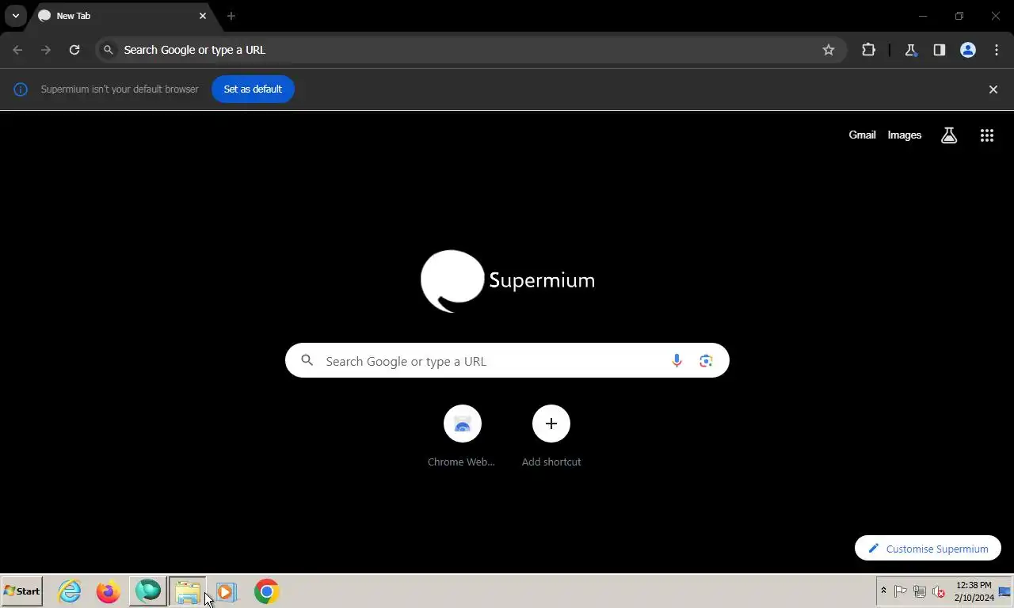Image resolution: width=1014 pixels, height=608 pixels.
Task: Open Search Labs flask icon on page
Action: [949, 135]
